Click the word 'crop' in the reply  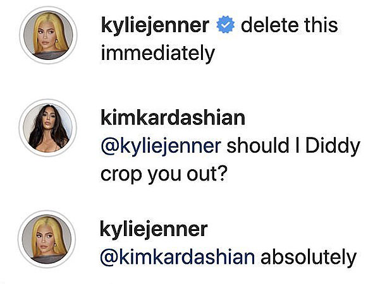(x=121, y=175)
